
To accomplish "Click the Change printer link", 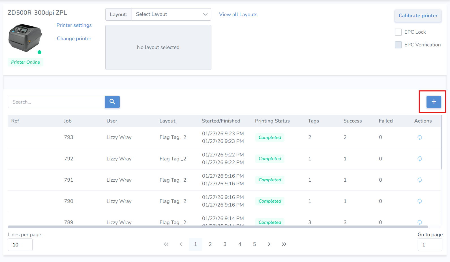I will 74,38.
